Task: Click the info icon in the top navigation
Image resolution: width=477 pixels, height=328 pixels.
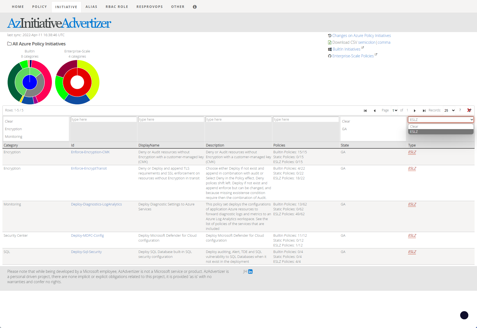Action: pyautogui.click(x=194, y=7)
